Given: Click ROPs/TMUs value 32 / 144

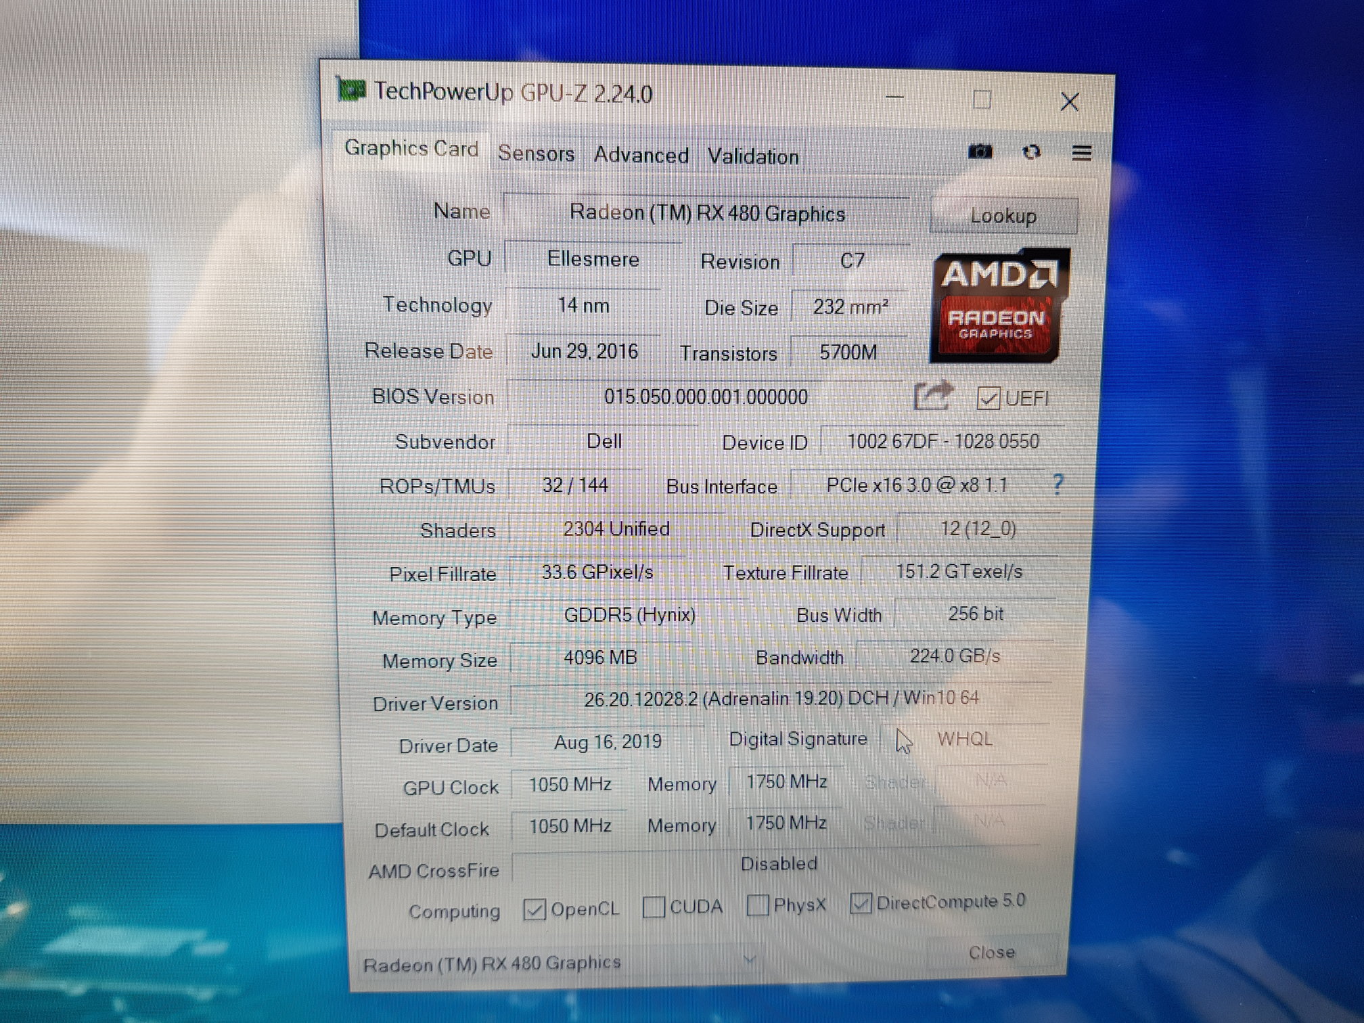Looking at the screenshot, I should click(x=575, y=485).
